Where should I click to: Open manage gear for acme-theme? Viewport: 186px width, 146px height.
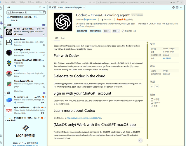(x=44, y=45)
